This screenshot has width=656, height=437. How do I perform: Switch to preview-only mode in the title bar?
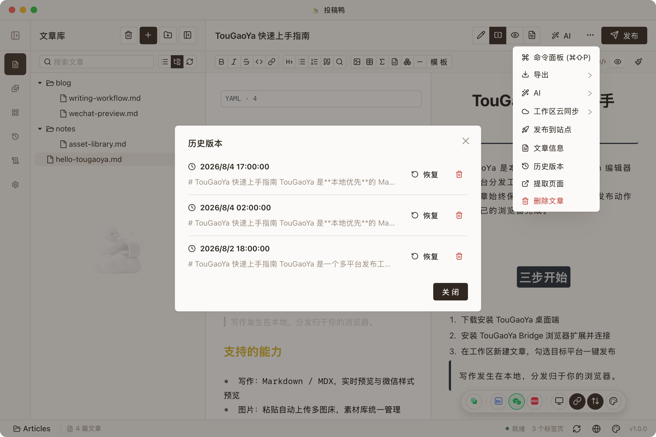(x=515, y=36)
